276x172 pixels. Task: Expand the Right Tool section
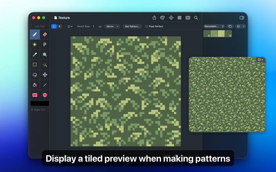pyautogui.click(x=39, y=109)
